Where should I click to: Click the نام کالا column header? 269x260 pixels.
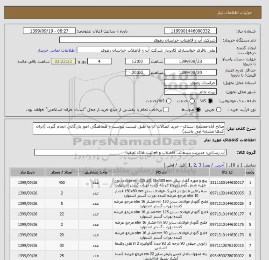click(161, 172)
